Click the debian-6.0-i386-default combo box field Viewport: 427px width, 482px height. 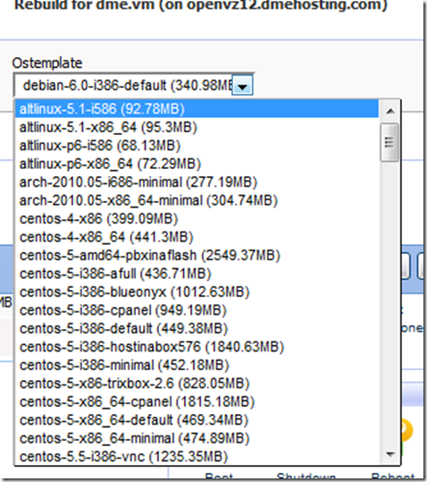tap(133, 86)
